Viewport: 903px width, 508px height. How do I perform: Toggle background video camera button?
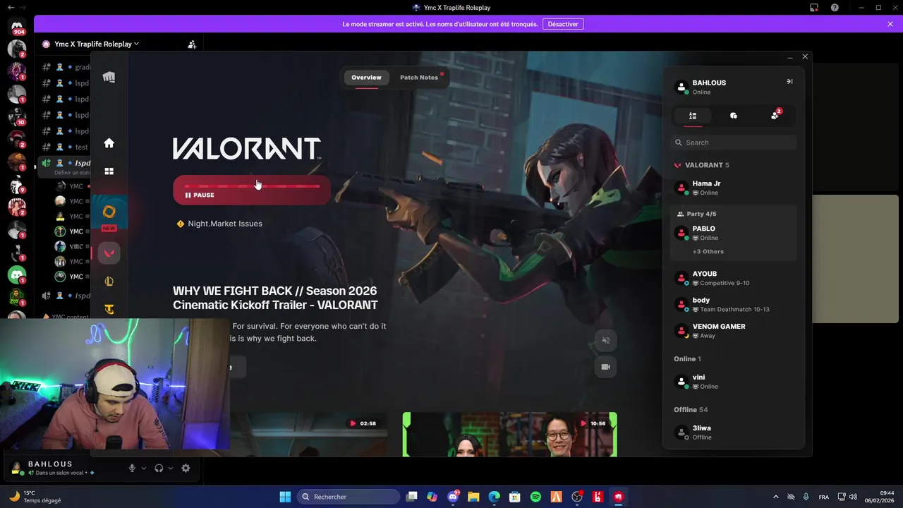[x=605, y=367]
